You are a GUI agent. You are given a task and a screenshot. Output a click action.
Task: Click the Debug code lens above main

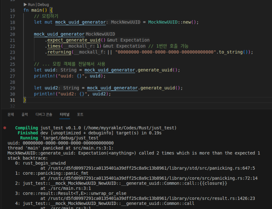pos(43,5)
